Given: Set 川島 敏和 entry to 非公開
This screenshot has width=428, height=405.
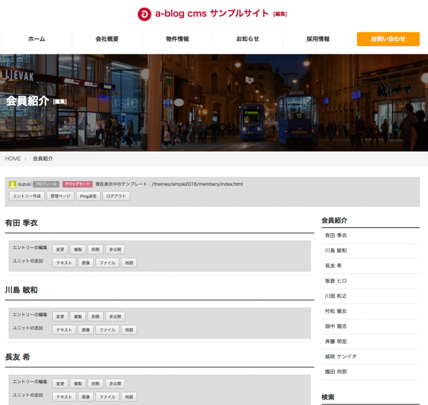Looking at the screenshot, I should coord(115,317).
